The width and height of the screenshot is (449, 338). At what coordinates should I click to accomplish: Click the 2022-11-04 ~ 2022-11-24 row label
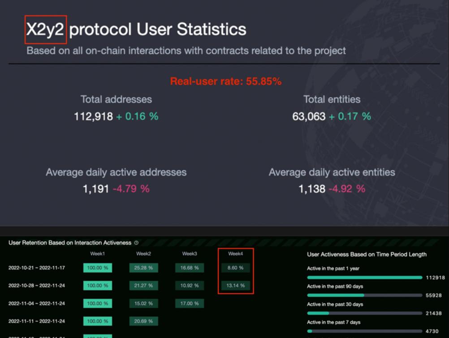pyautogui.click(x=37, y=304)
